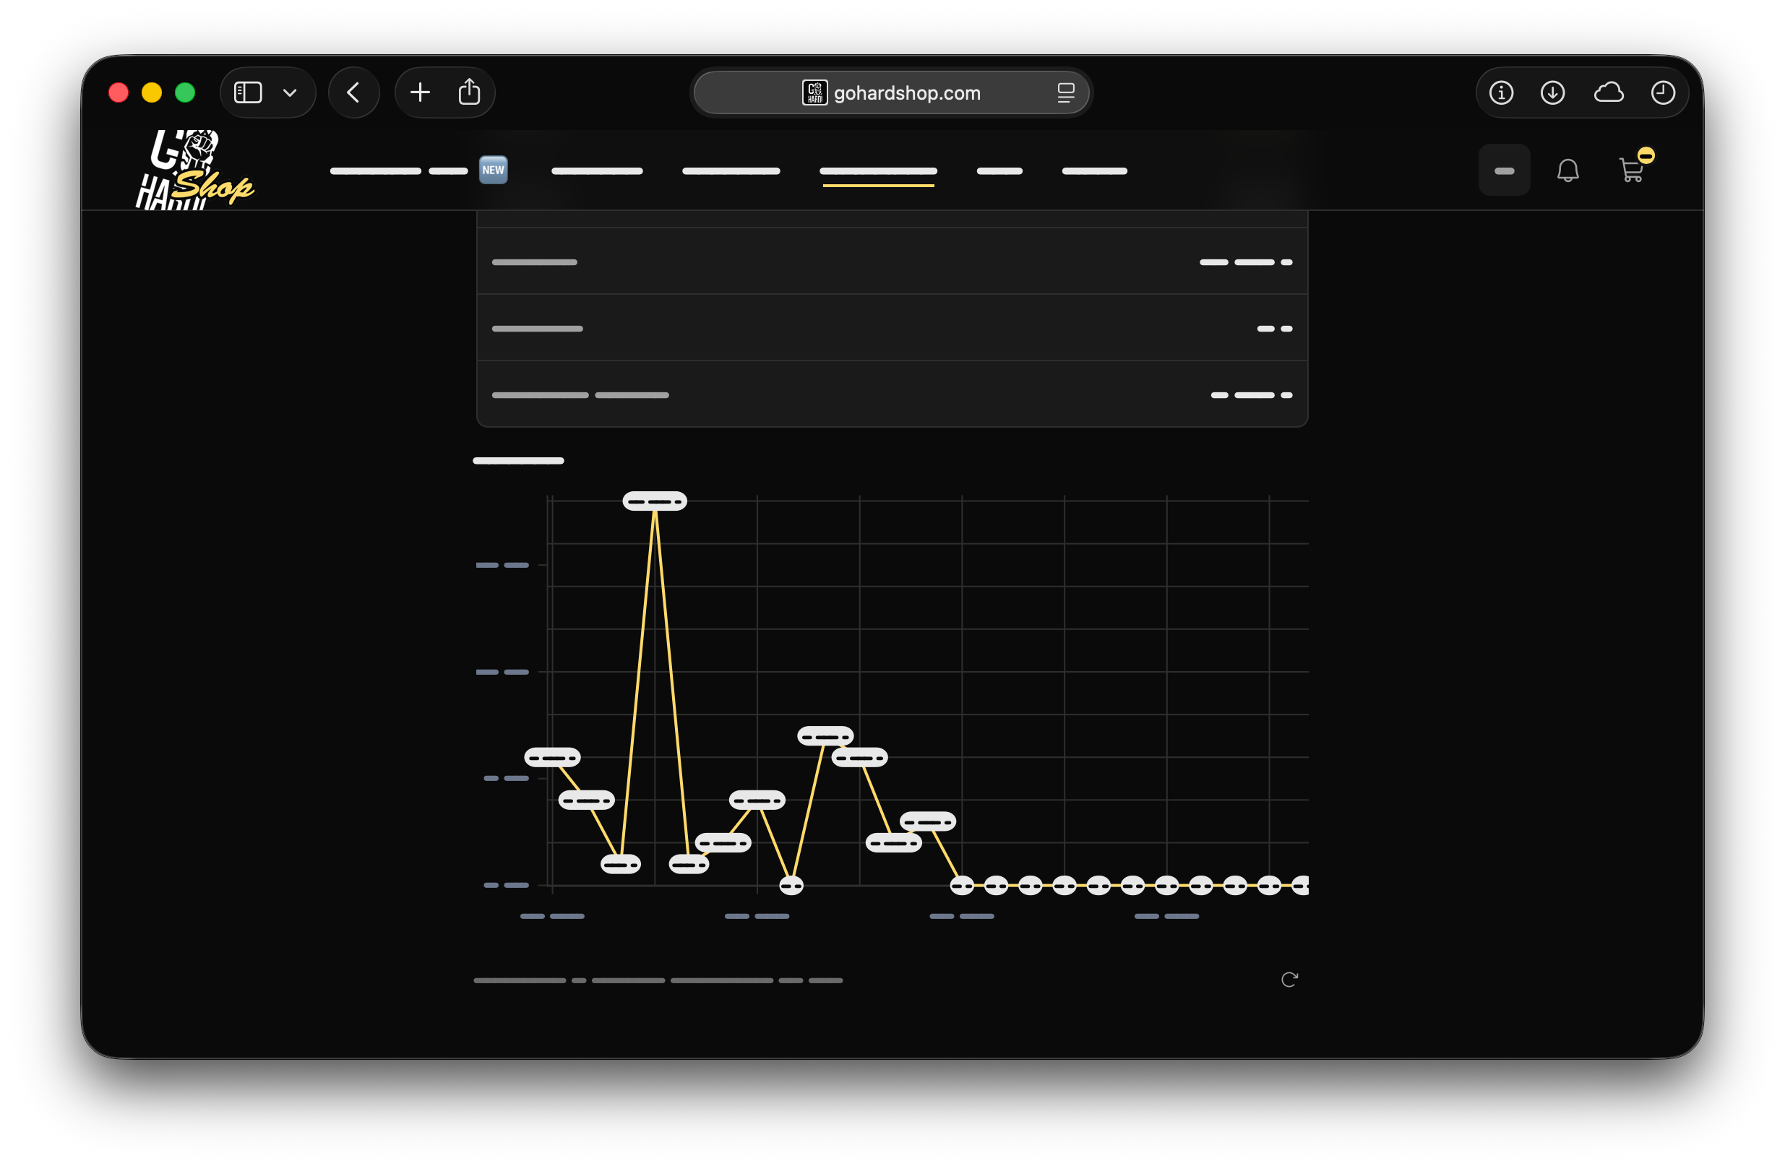Show the Safari downloads list
This screenshot has width=1785, height=1166.
1552,93
